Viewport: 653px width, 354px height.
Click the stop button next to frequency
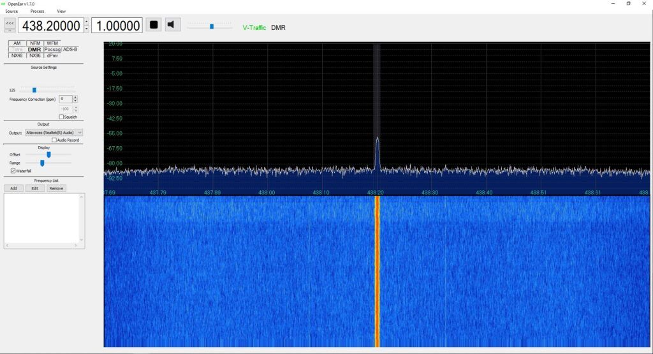point(154,25)
